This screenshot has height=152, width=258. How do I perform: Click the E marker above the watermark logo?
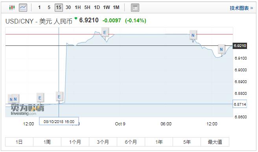(x=40, y=98)
